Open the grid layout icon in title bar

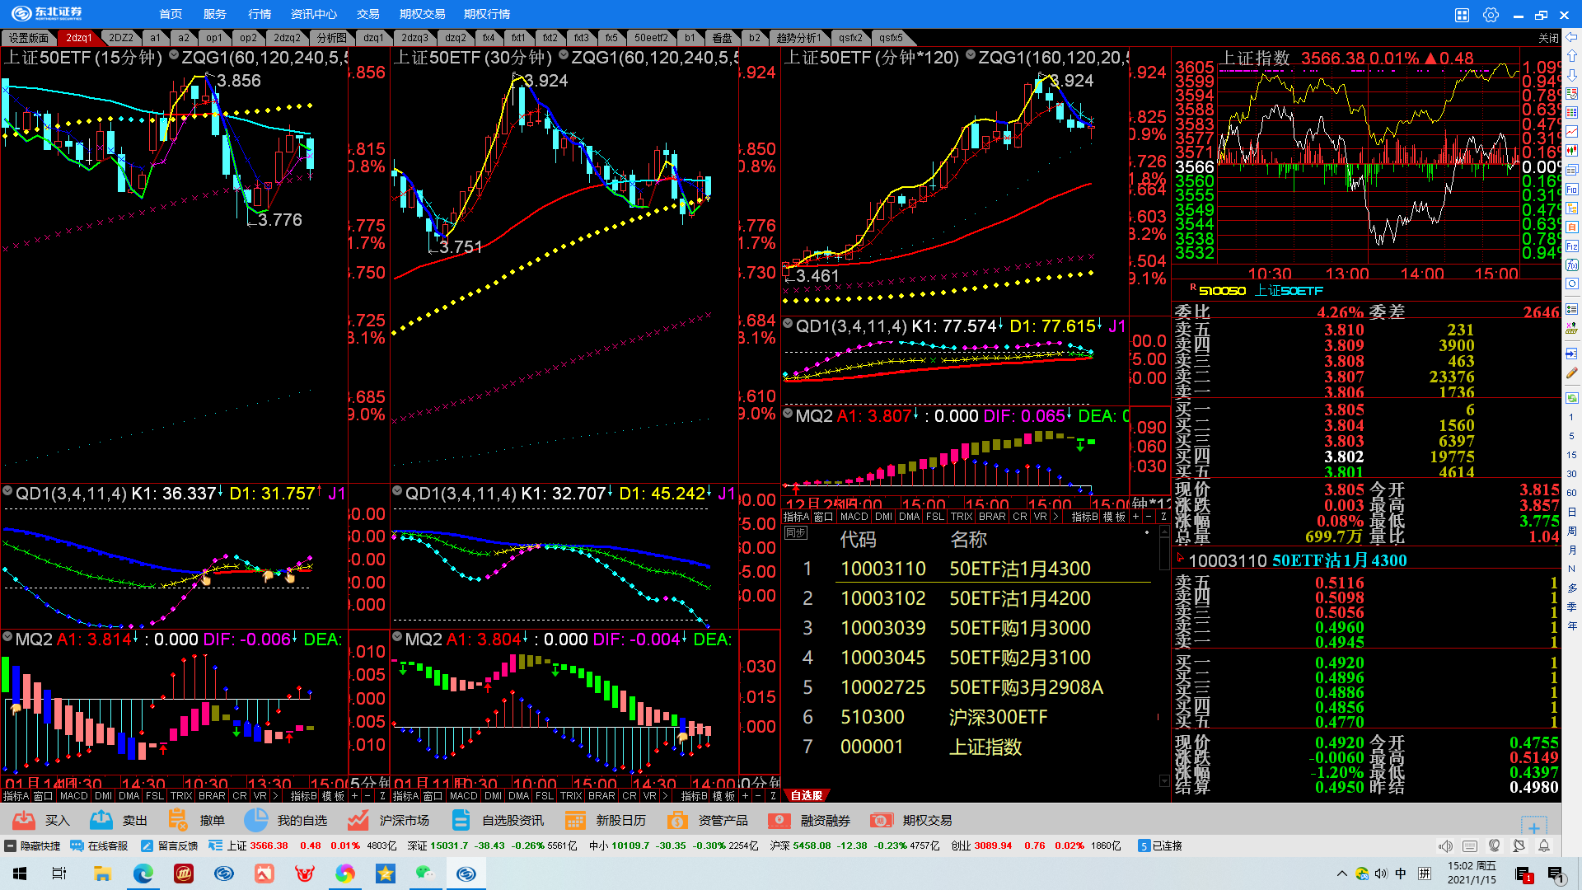pyautogui.click(x=1462, y=15)
